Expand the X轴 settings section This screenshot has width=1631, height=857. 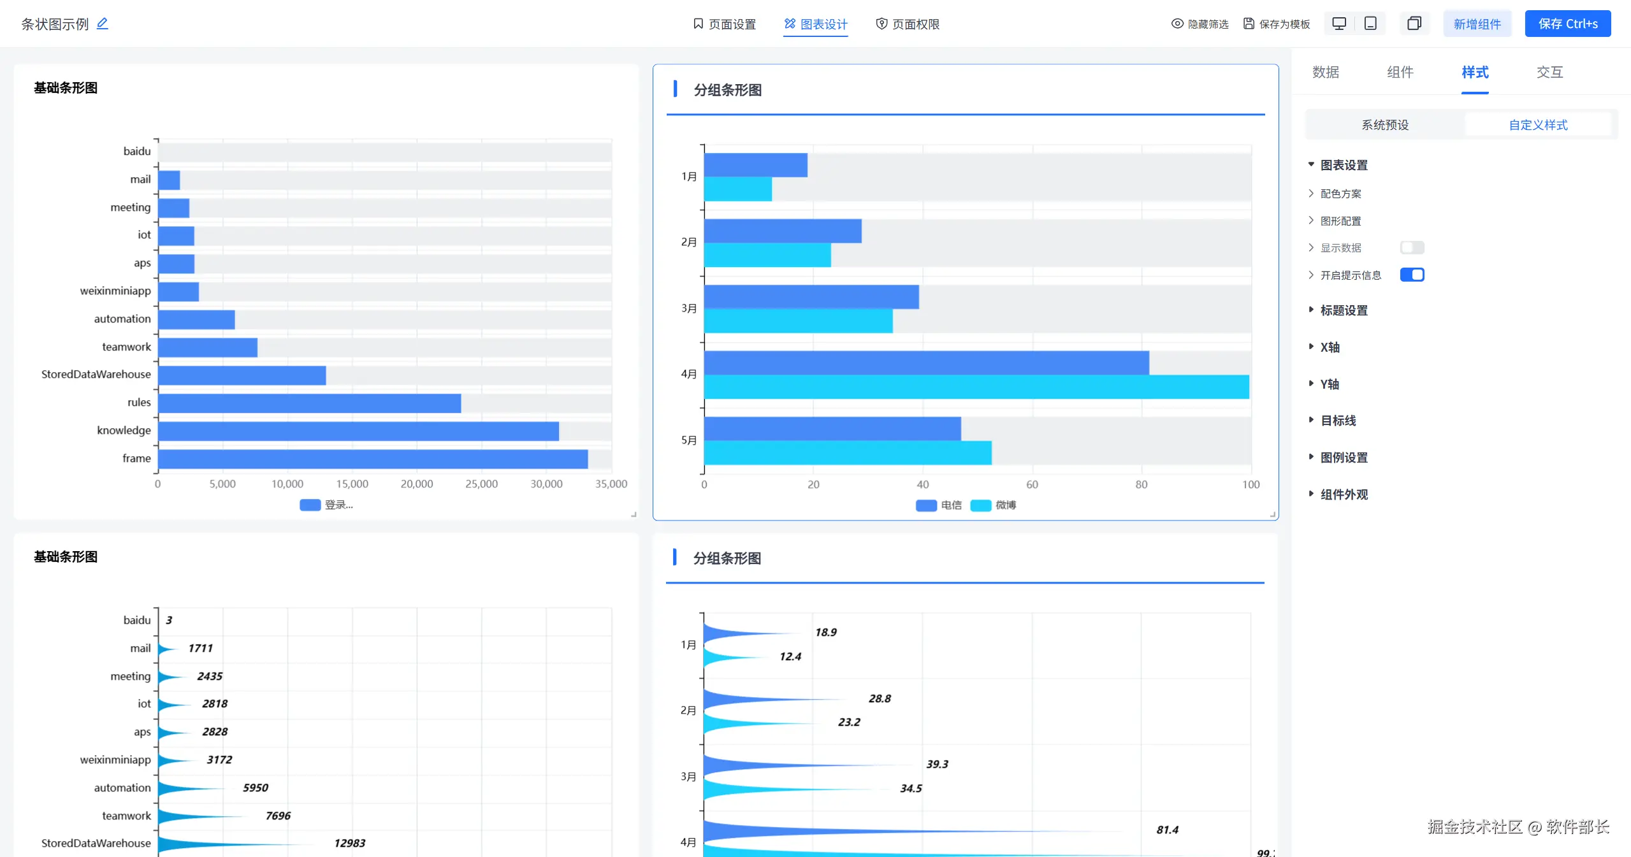coord(1330,347)
